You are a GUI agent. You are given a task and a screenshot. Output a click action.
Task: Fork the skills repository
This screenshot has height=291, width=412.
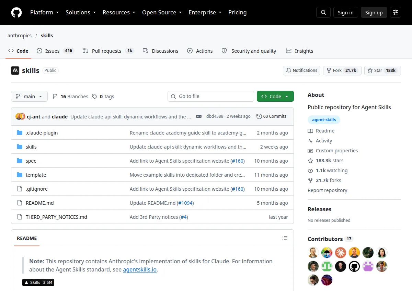point(342,71)
